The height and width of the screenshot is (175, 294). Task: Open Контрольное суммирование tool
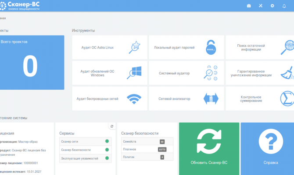260,98
